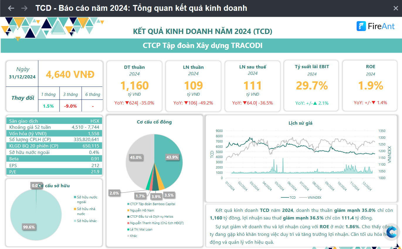This screenshot has height=249, width=402.
Task: Click the Nguyễn Hồ Nam legend swatch
Action: pos(128,210)
